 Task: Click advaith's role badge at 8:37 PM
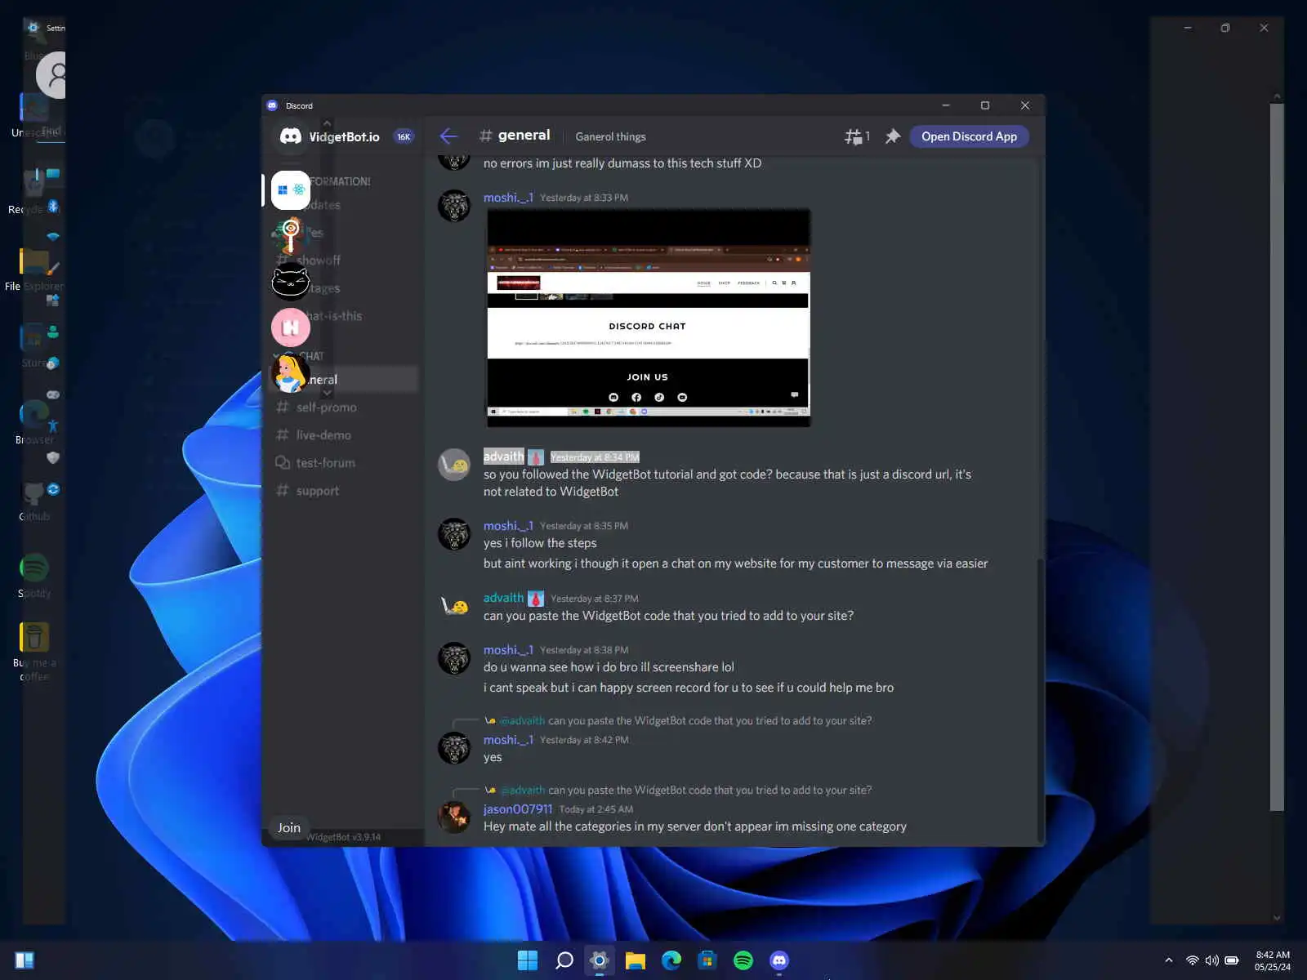(x=536, y=599)
